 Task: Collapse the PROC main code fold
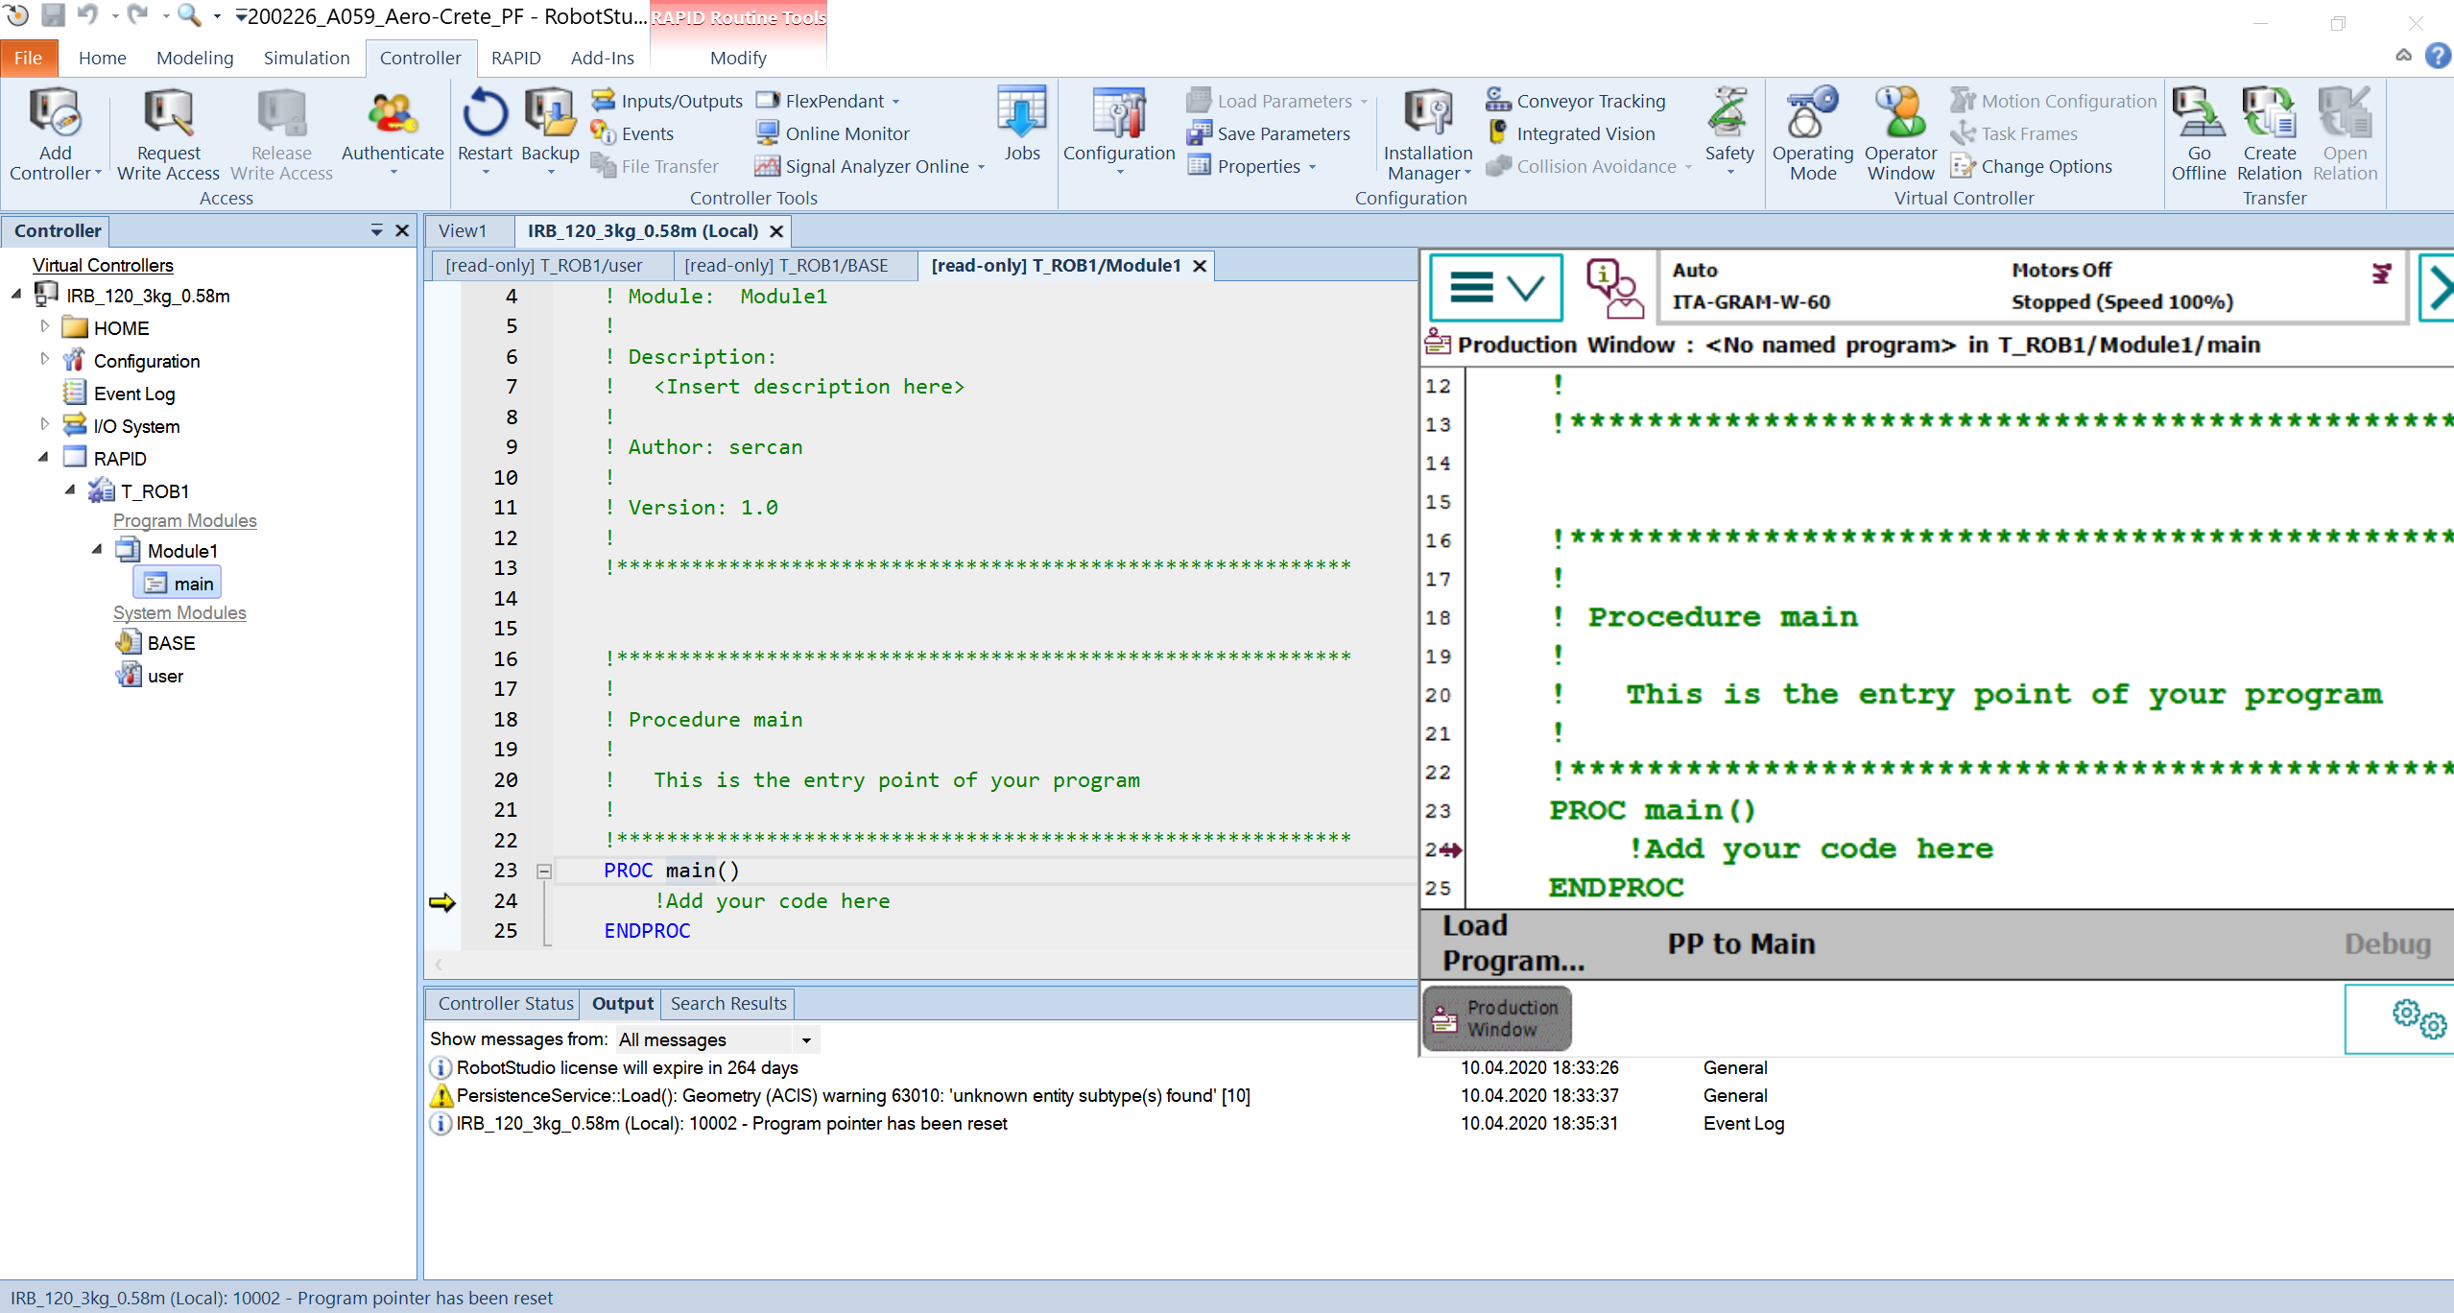click(544, 871)
